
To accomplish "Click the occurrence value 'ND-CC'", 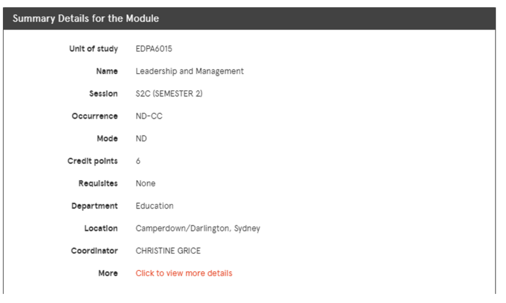I will coord(149,116).
